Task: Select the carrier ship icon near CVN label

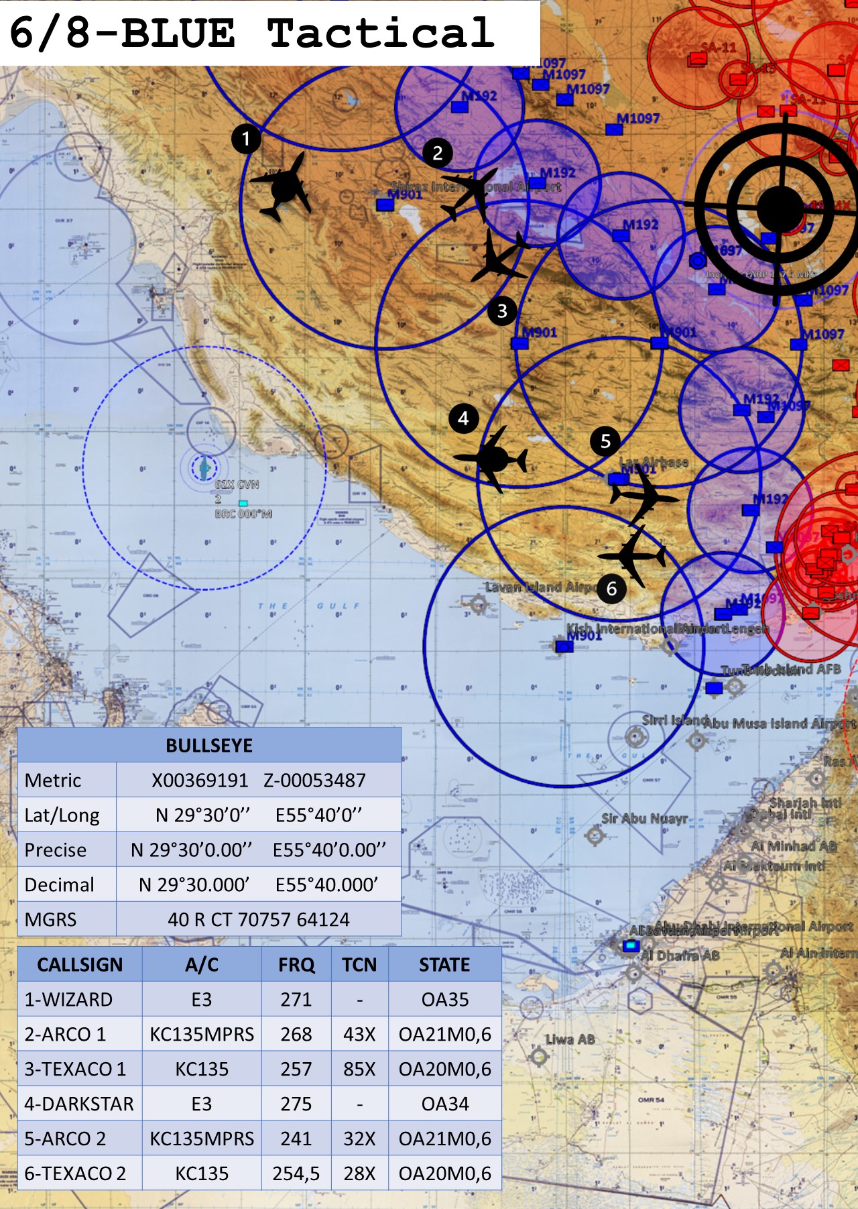Action: [x=204, y=467]
